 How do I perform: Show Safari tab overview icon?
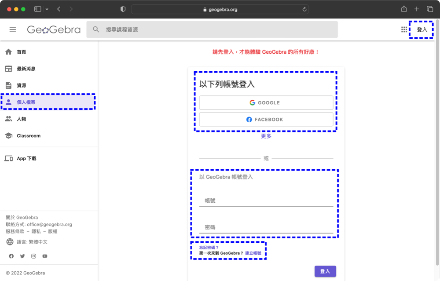430,9
